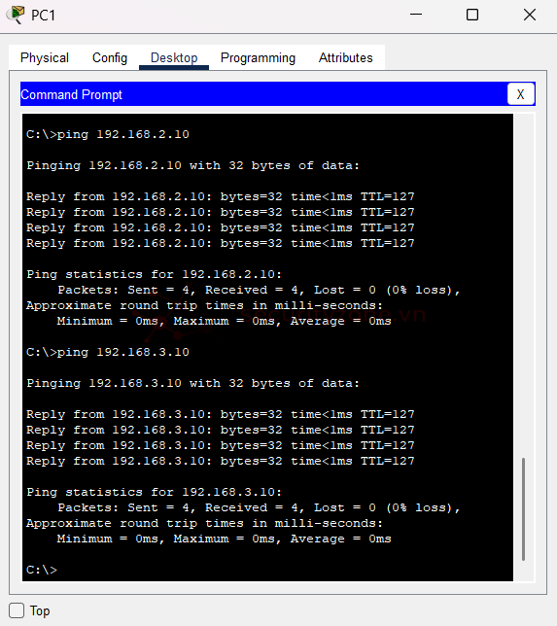Close the Command Prompt using its X button
The width and height of the screenshot is (557, 626).
(x=520, y=94)
